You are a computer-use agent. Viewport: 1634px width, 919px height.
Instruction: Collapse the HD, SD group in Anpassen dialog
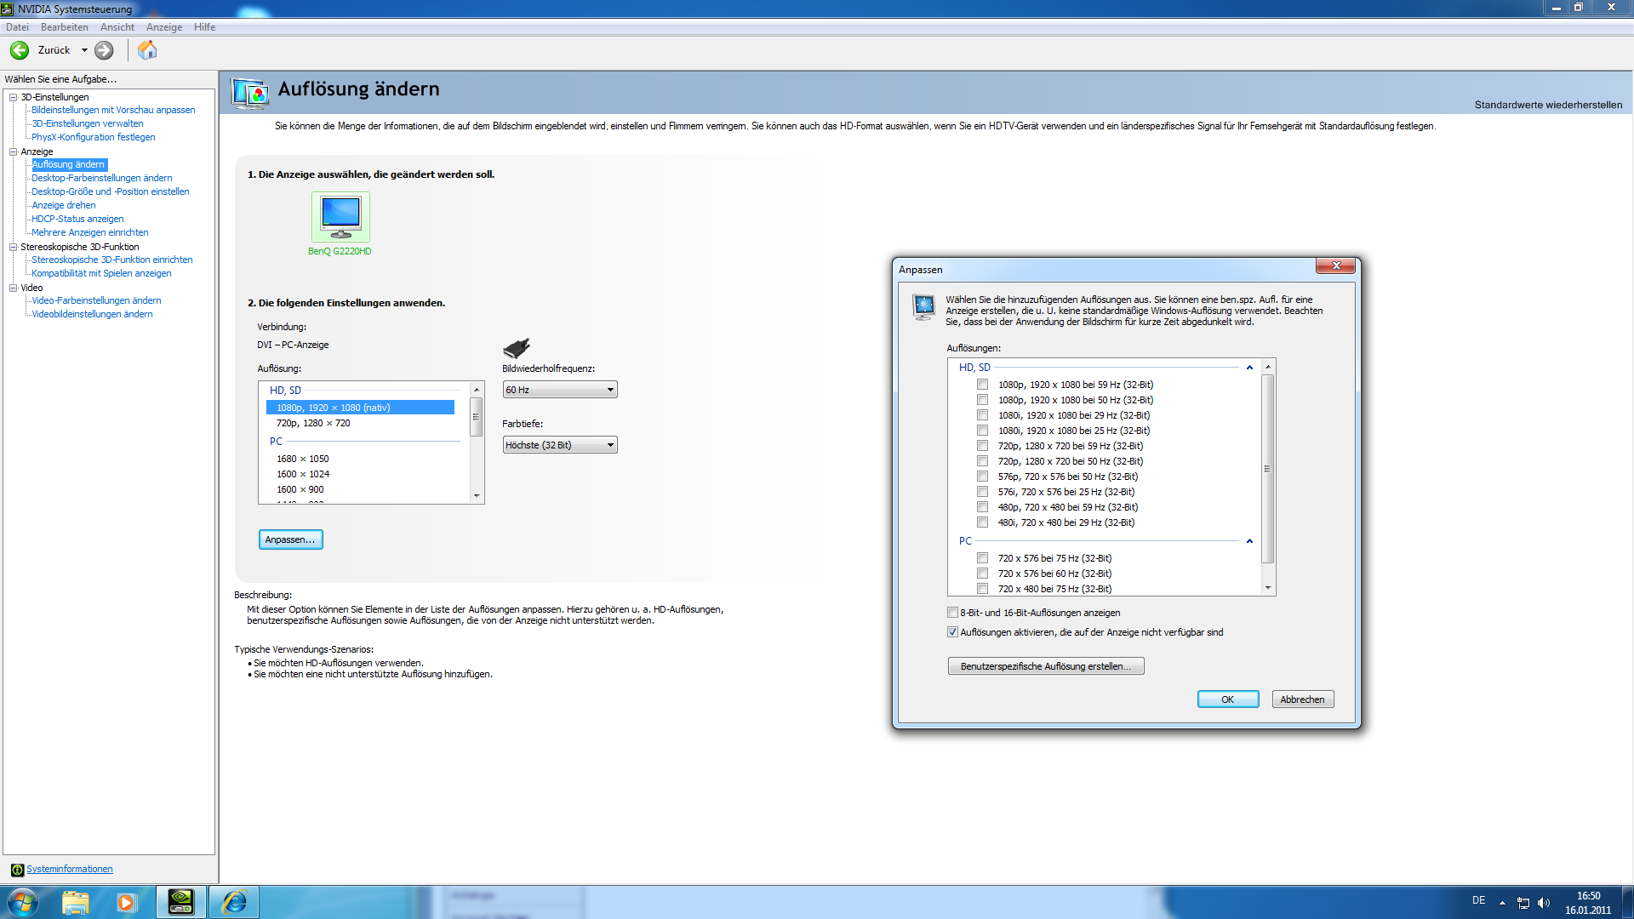[1249, 368]
